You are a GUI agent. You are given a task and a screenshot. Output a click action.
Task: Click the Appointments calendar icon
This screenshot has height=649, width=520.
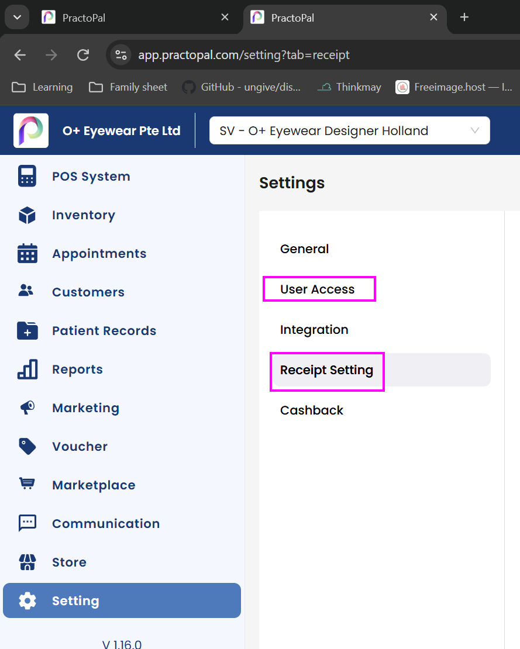click(27, 253)
